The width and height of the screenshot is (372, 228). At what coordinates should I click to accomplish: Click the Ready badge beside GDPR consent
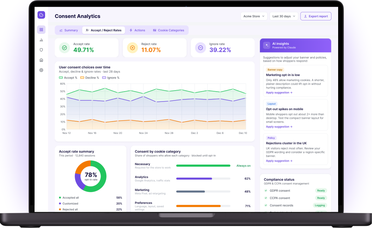coord(321,191)
